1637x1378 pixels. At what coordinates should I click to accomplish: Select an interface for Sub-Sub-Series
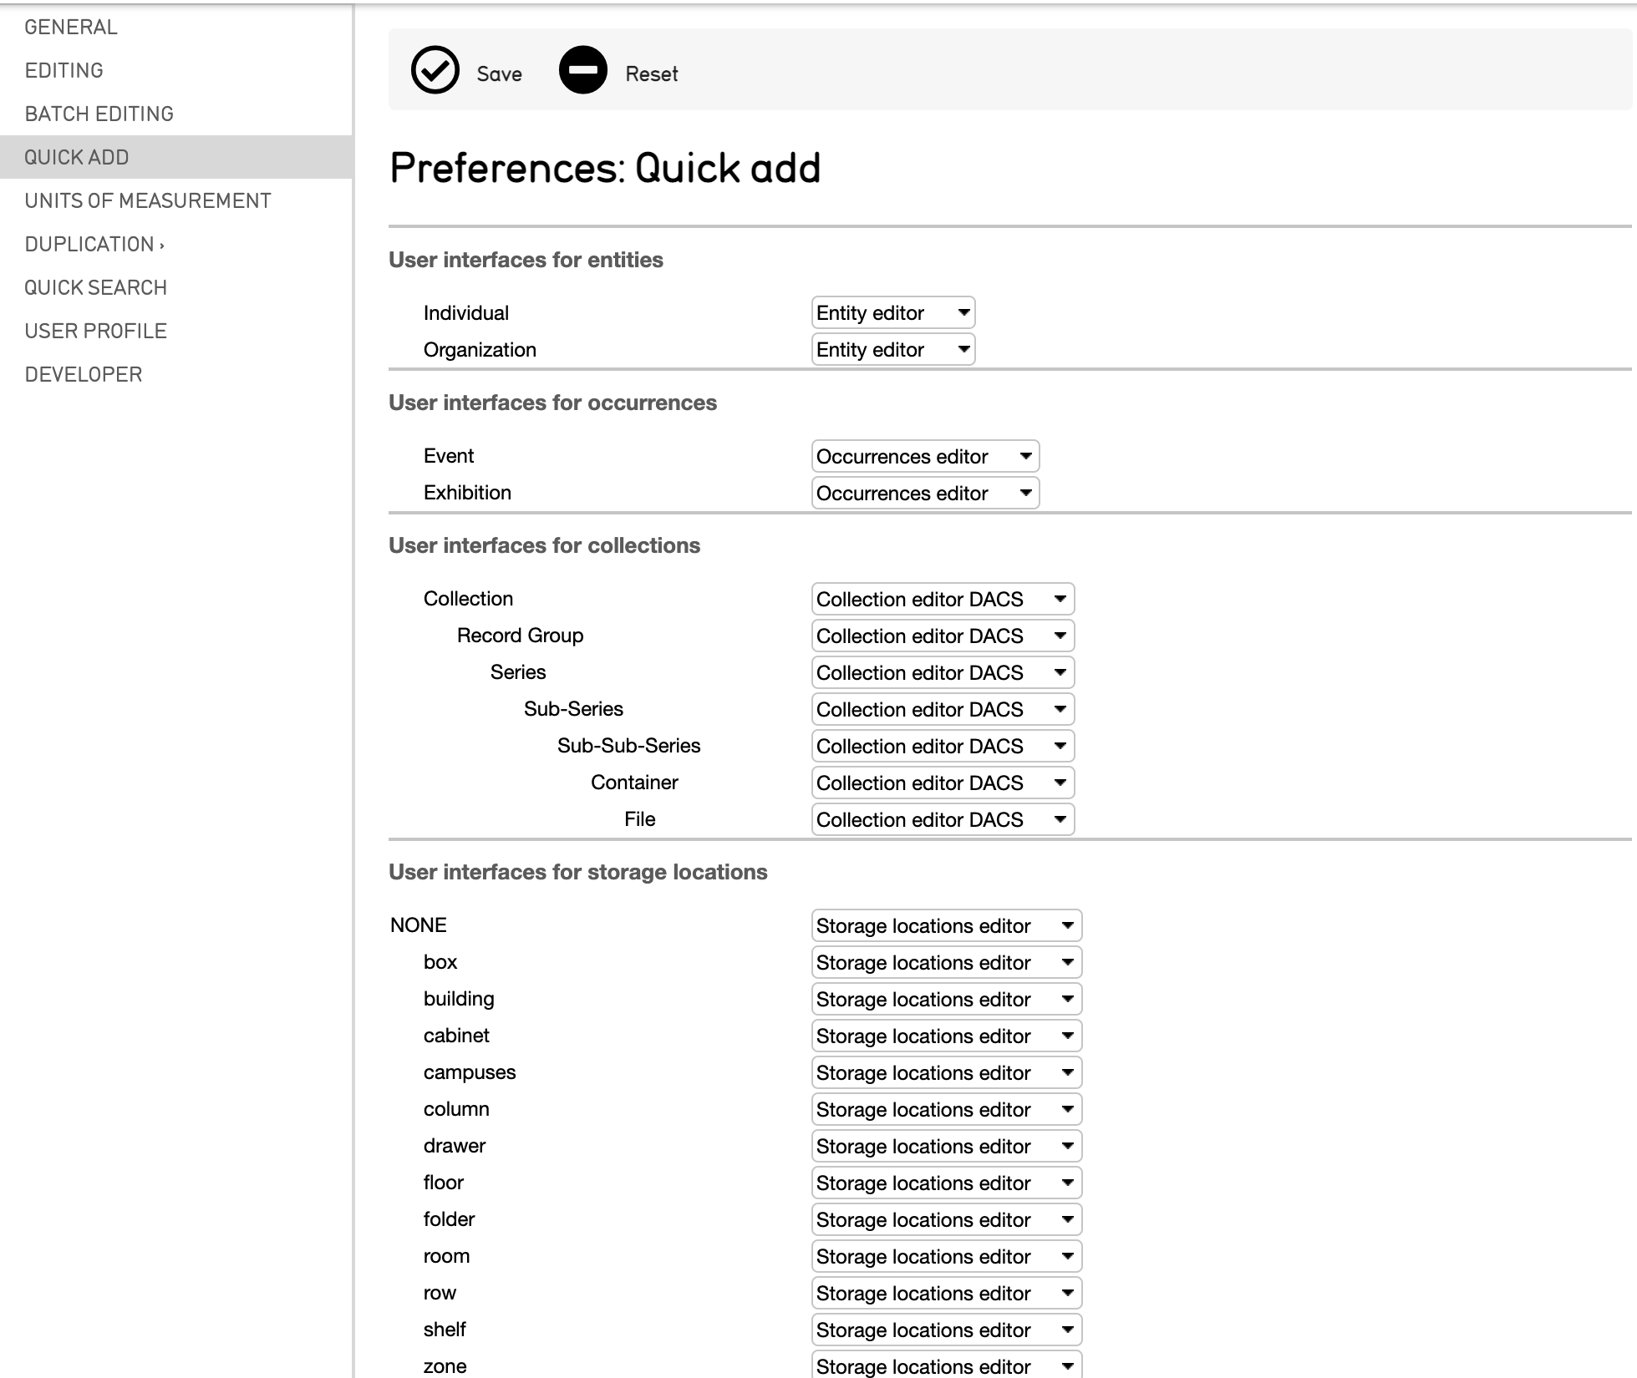click(x=942, y=747)
